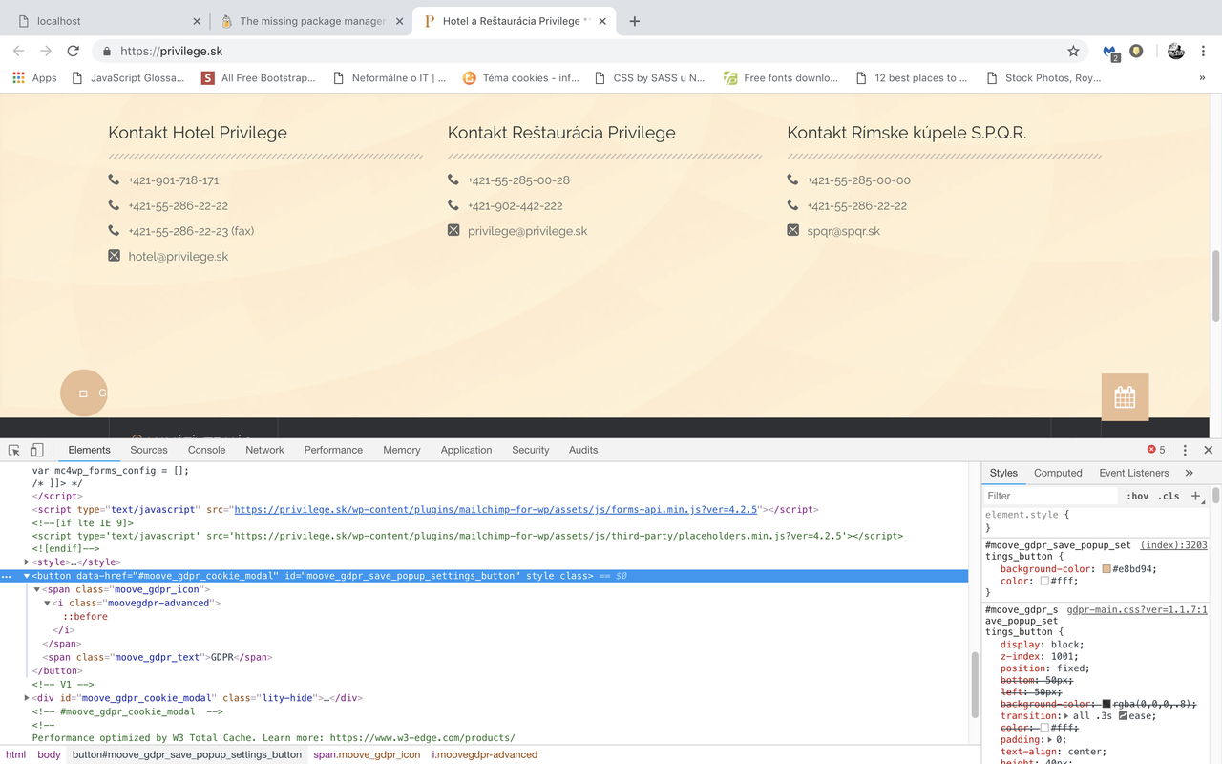Click the round GDPR floating button
The height and width of the screenshot is (764, 1222).
(x=84, y=393)
